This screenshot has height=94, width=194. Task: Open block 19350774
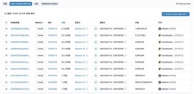[x=52, y=29]
